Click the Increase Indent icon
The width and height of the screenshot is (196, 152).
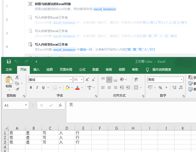coord(128,88)
